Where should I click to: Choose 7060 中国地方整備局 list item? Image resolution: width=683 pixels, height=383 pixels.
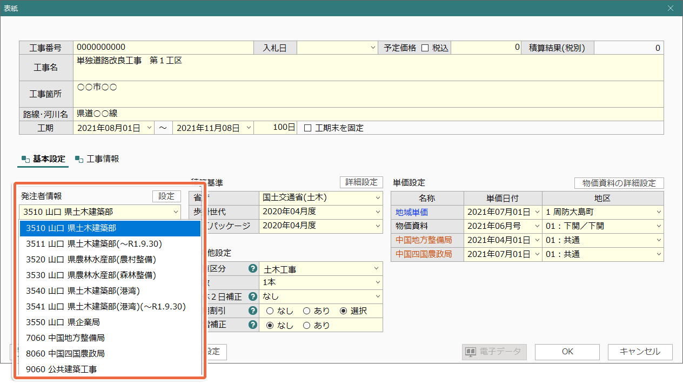pos(110,338)
